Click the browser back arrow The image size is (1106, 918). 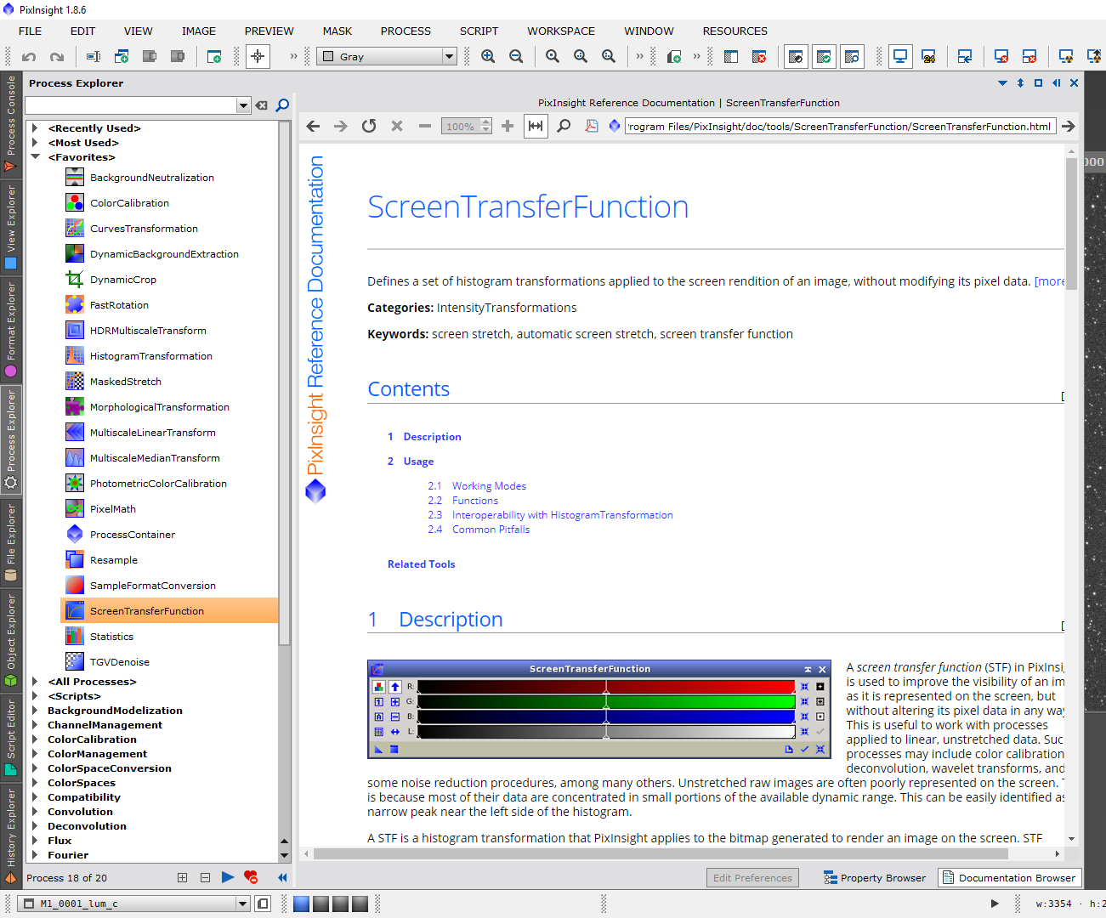[313, 127]
